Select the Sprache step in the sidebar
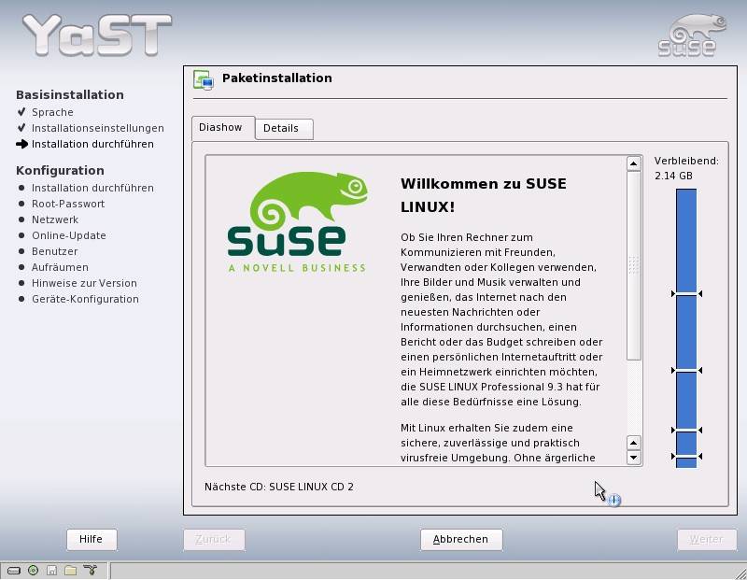This screenshot has height=580, width=747. click(52, 112)
